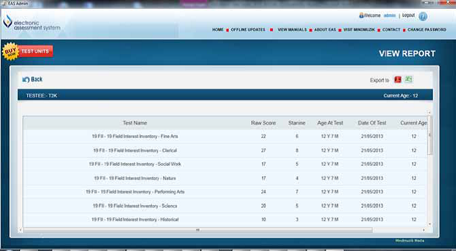
Task: Click the Stanine column header
Action: coord(297,123)
